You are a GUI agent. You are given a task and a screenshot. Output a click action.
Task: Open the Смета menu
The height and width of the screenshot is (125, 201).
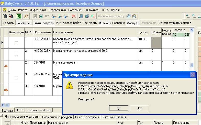click(x=12, y=10)
